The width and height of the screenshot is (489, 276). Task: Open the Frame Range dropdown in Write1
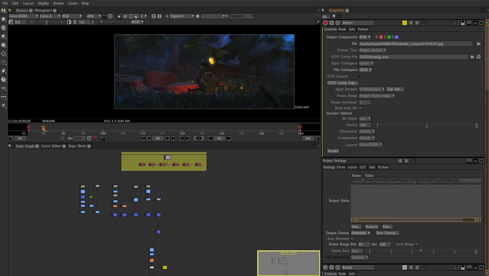tap(377, 96)
